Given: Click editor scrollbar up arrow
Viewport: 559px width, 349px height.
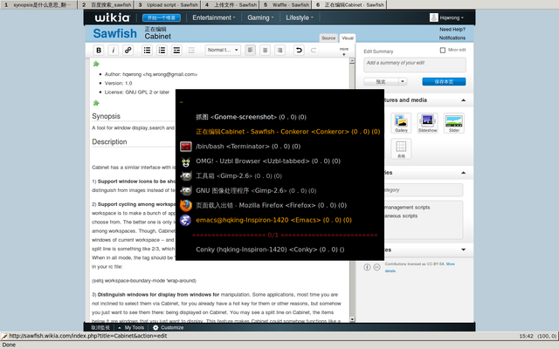Looking at the screenshot, I should pyautogui.click(x=352, y=61).
